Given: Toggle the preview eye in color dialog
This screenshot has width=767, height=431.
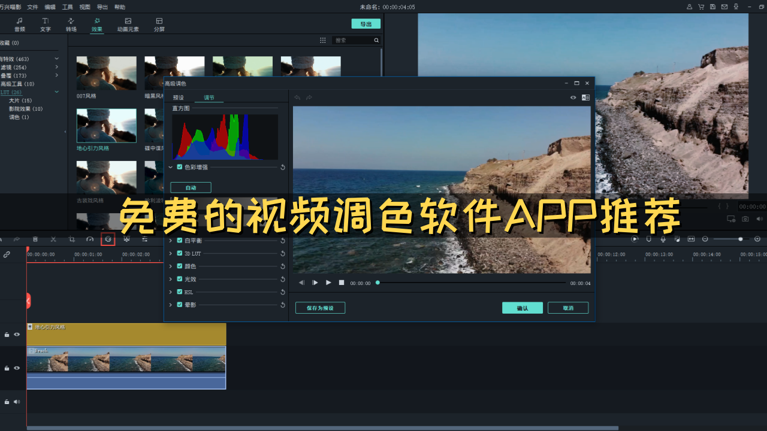Looking at the screenshot, I should [x=573, y=98].
